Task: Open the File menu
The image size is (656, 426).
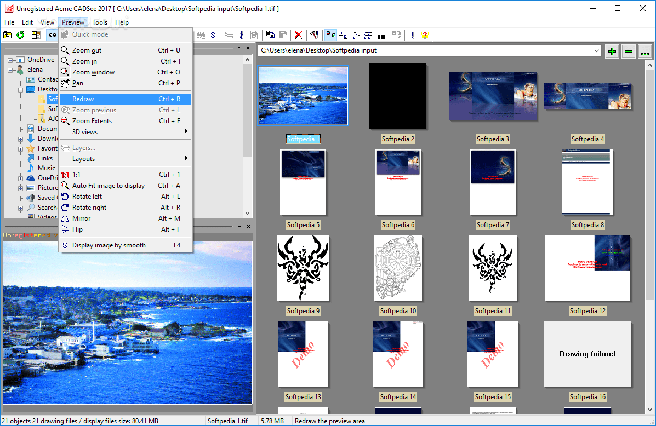Action: (x=9, y=22)
